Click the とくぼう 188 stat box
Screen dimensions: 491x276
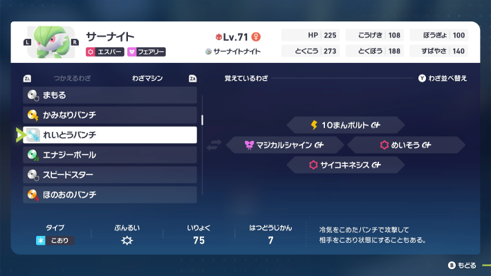(x=375, y=50)
